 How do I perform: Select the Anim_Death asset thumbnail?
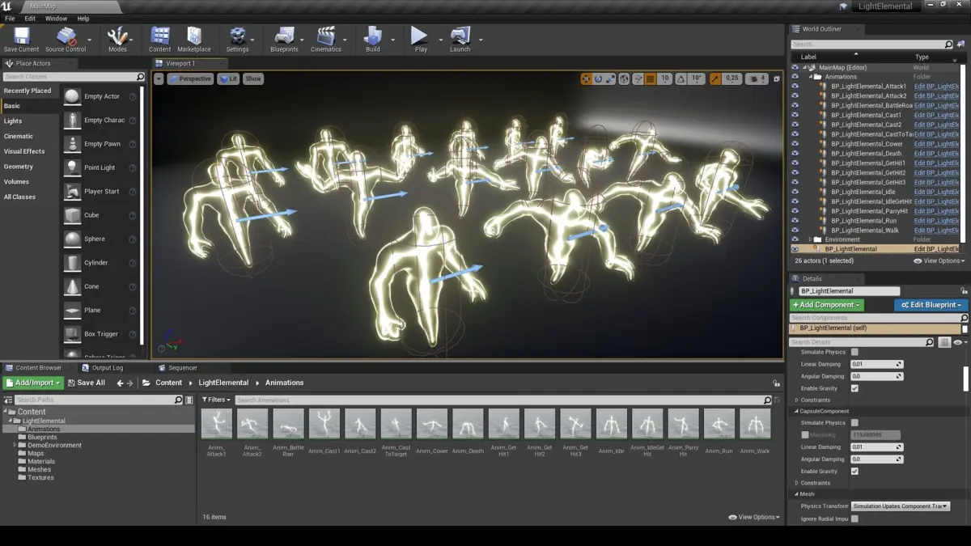coord(468,424)
